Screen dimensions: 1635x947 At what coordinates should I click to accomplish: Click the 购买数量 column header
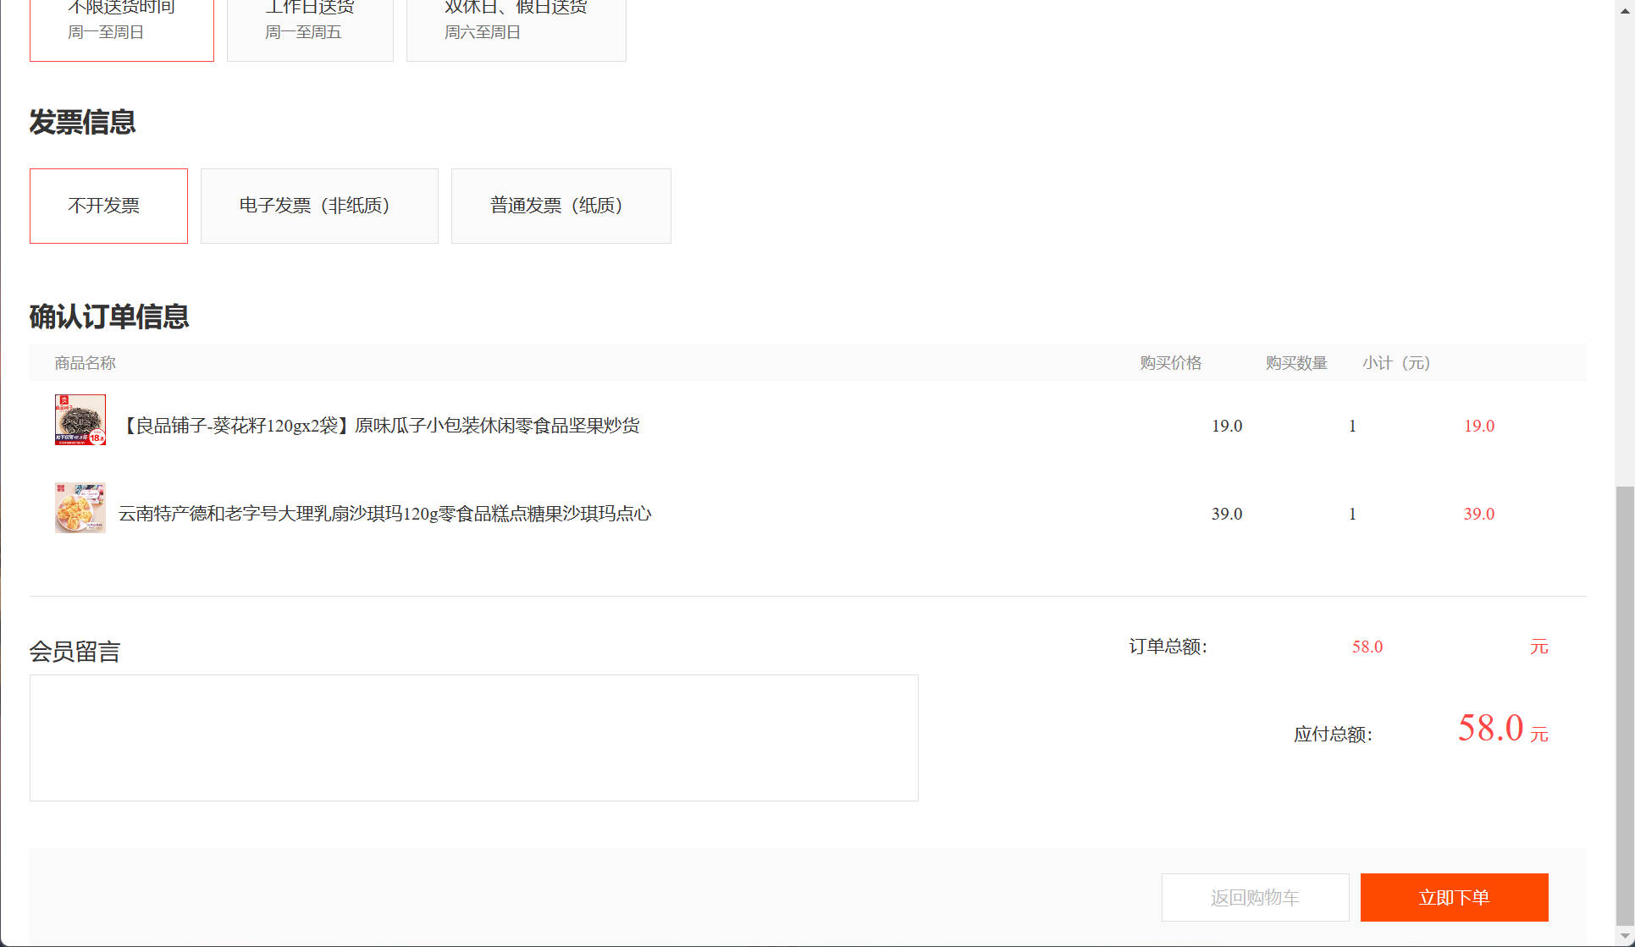click(1295, 362)
